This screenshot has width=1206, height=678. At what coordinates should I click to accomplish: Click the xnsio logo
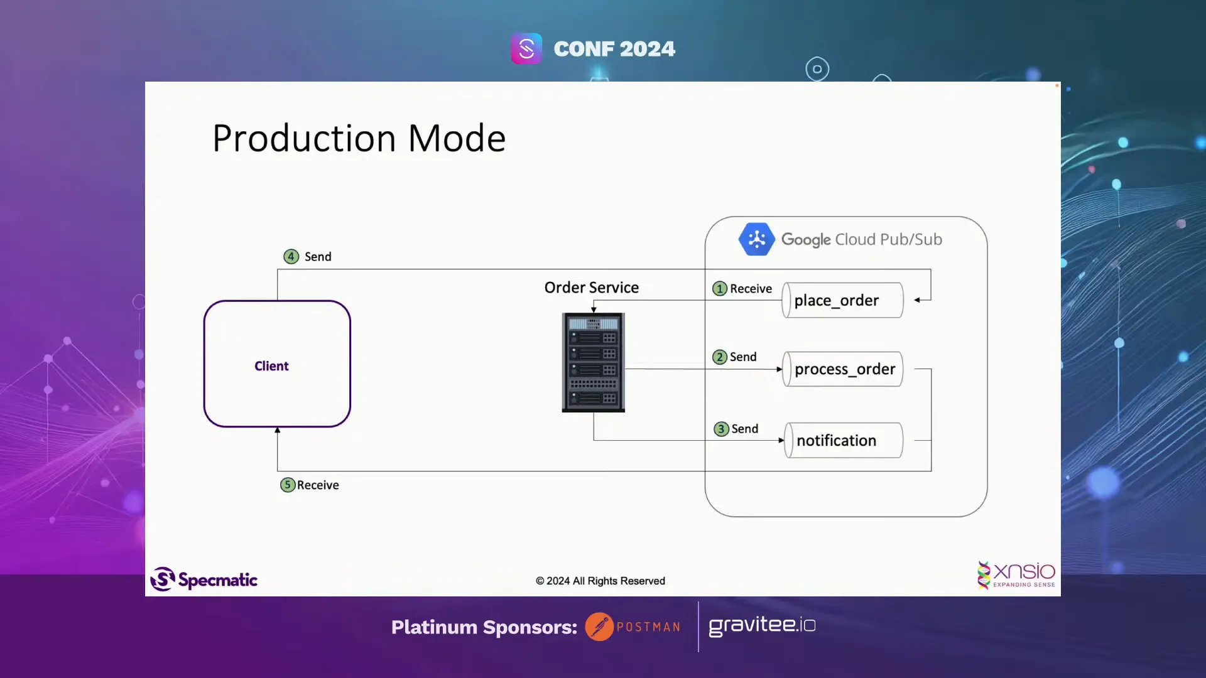[x=1016, y=575]
